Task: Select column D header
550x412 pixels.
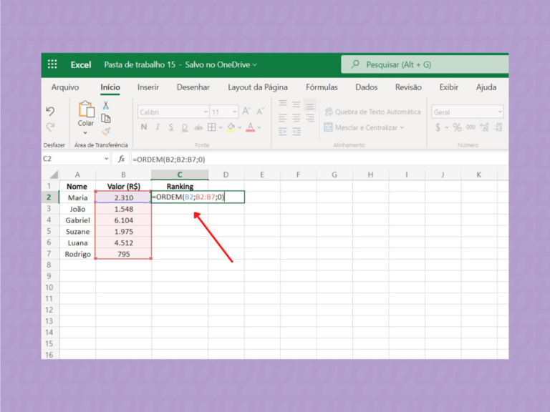Action: tap(226, 175)
